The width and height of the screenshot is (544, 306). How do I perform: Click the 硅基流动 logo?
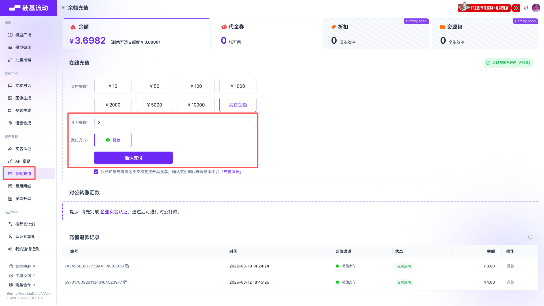pos(28,8)
